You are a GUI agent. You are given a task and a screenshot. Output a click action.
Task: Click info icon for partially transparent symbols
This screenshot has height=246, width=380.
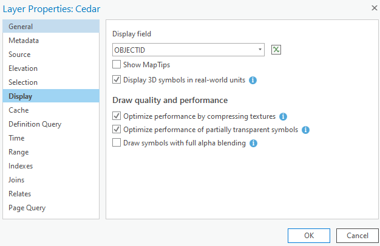[305, 130]
